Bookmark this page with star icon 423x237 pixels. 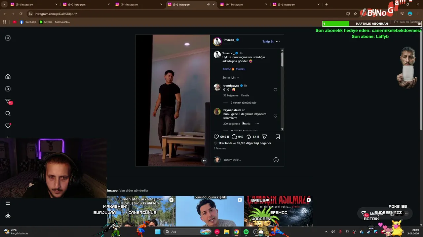[355, 14]
